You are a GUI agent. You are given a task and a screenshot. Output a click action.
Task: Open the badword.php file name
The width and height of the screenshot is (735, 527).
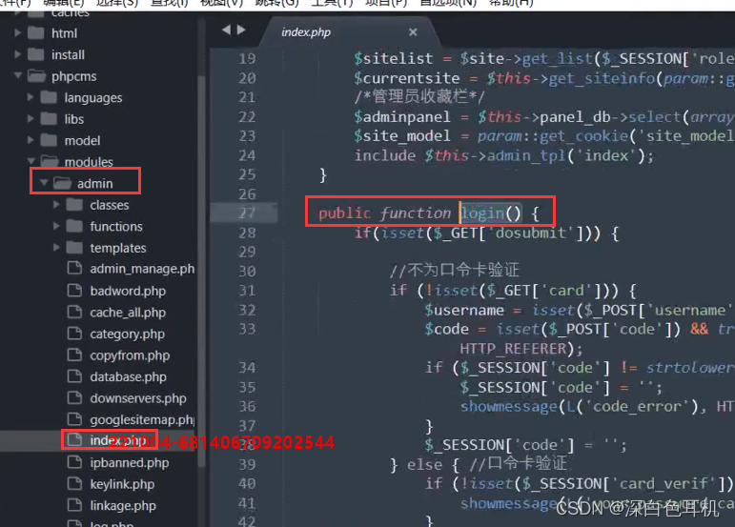click(x=128, y=291)
